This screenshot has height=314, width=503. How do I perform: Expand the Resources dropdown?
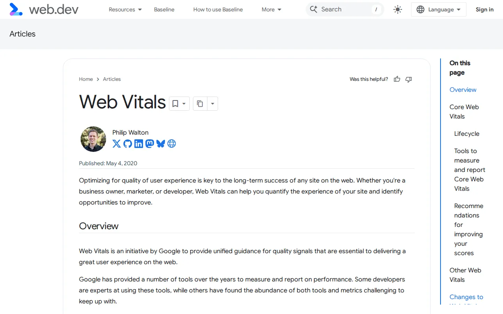point(125,9)
